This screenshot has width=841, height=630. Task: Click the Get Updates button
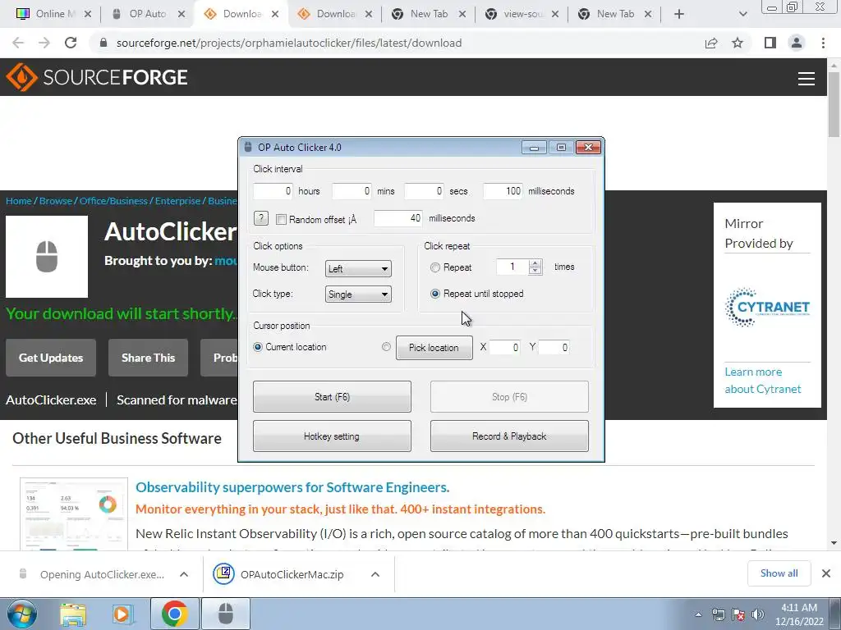point(51,358)
